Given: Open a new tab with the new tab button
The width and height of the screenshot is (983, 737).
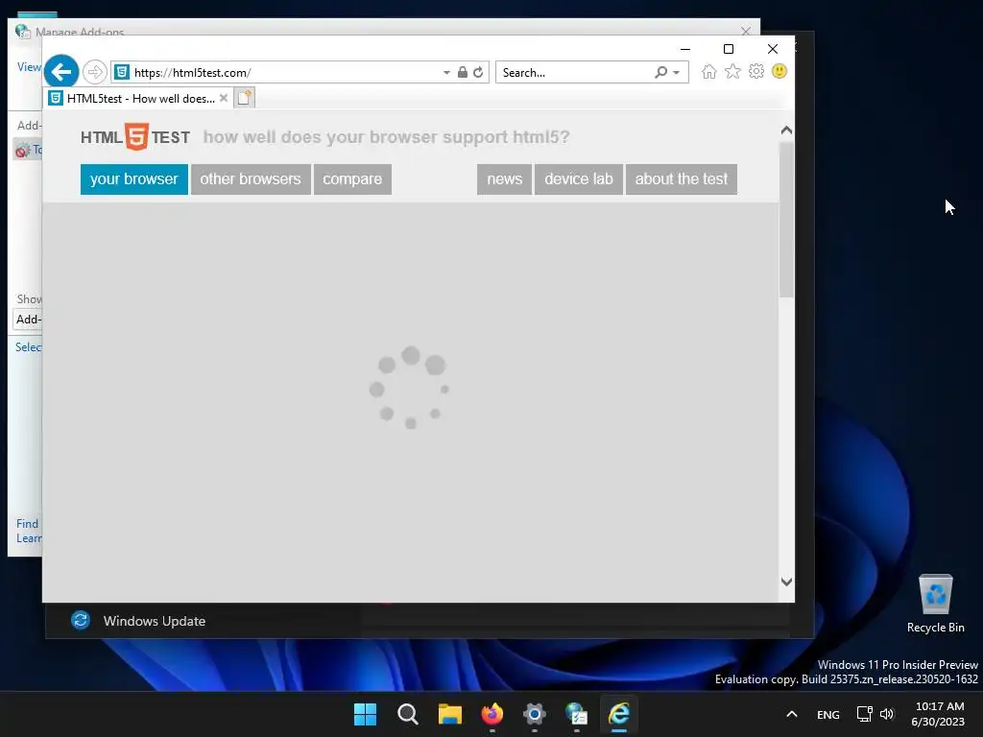Looking at the screenshot, I should coord(245,99).
